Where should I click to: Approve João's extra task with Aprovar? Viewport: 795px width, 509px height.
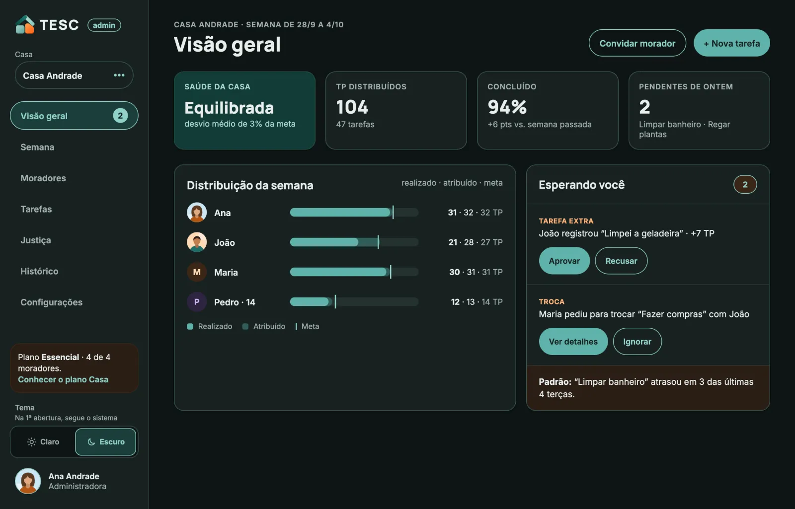coord(564,261)
